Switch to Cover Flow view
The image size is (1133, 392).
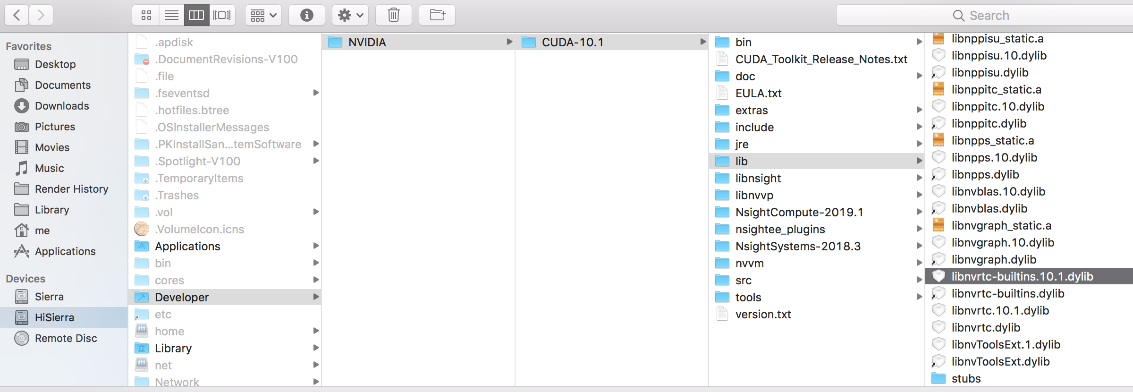click(222, 16)
